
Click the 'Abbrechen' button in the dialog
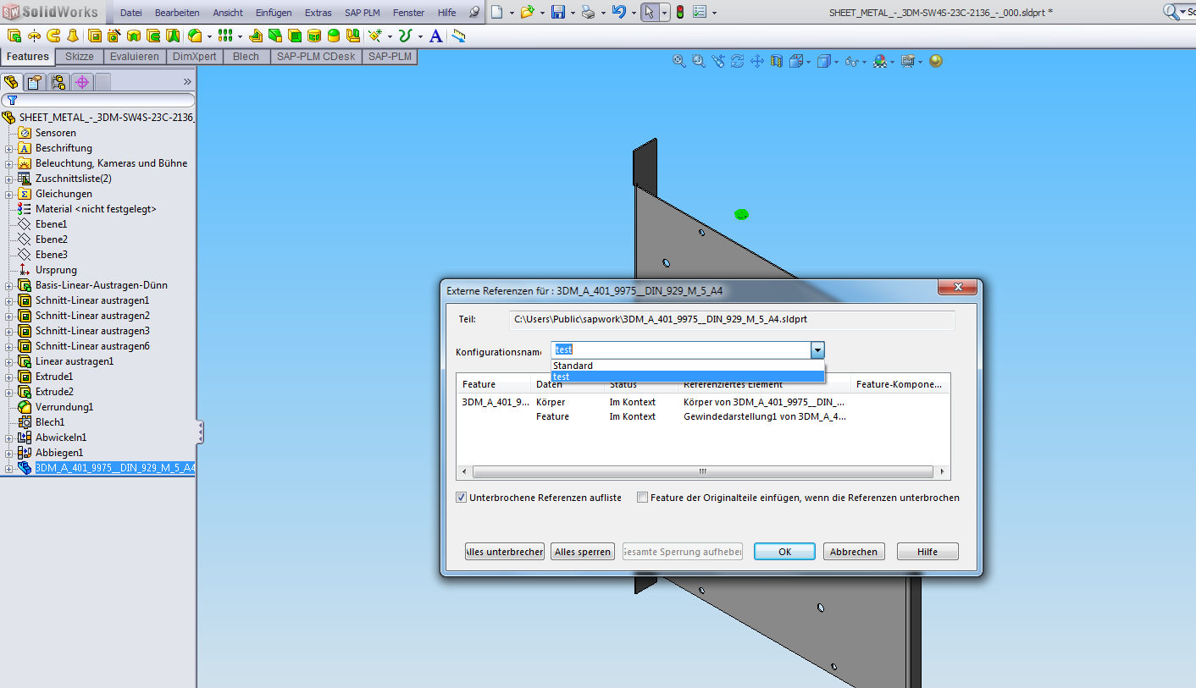(854, 552)
